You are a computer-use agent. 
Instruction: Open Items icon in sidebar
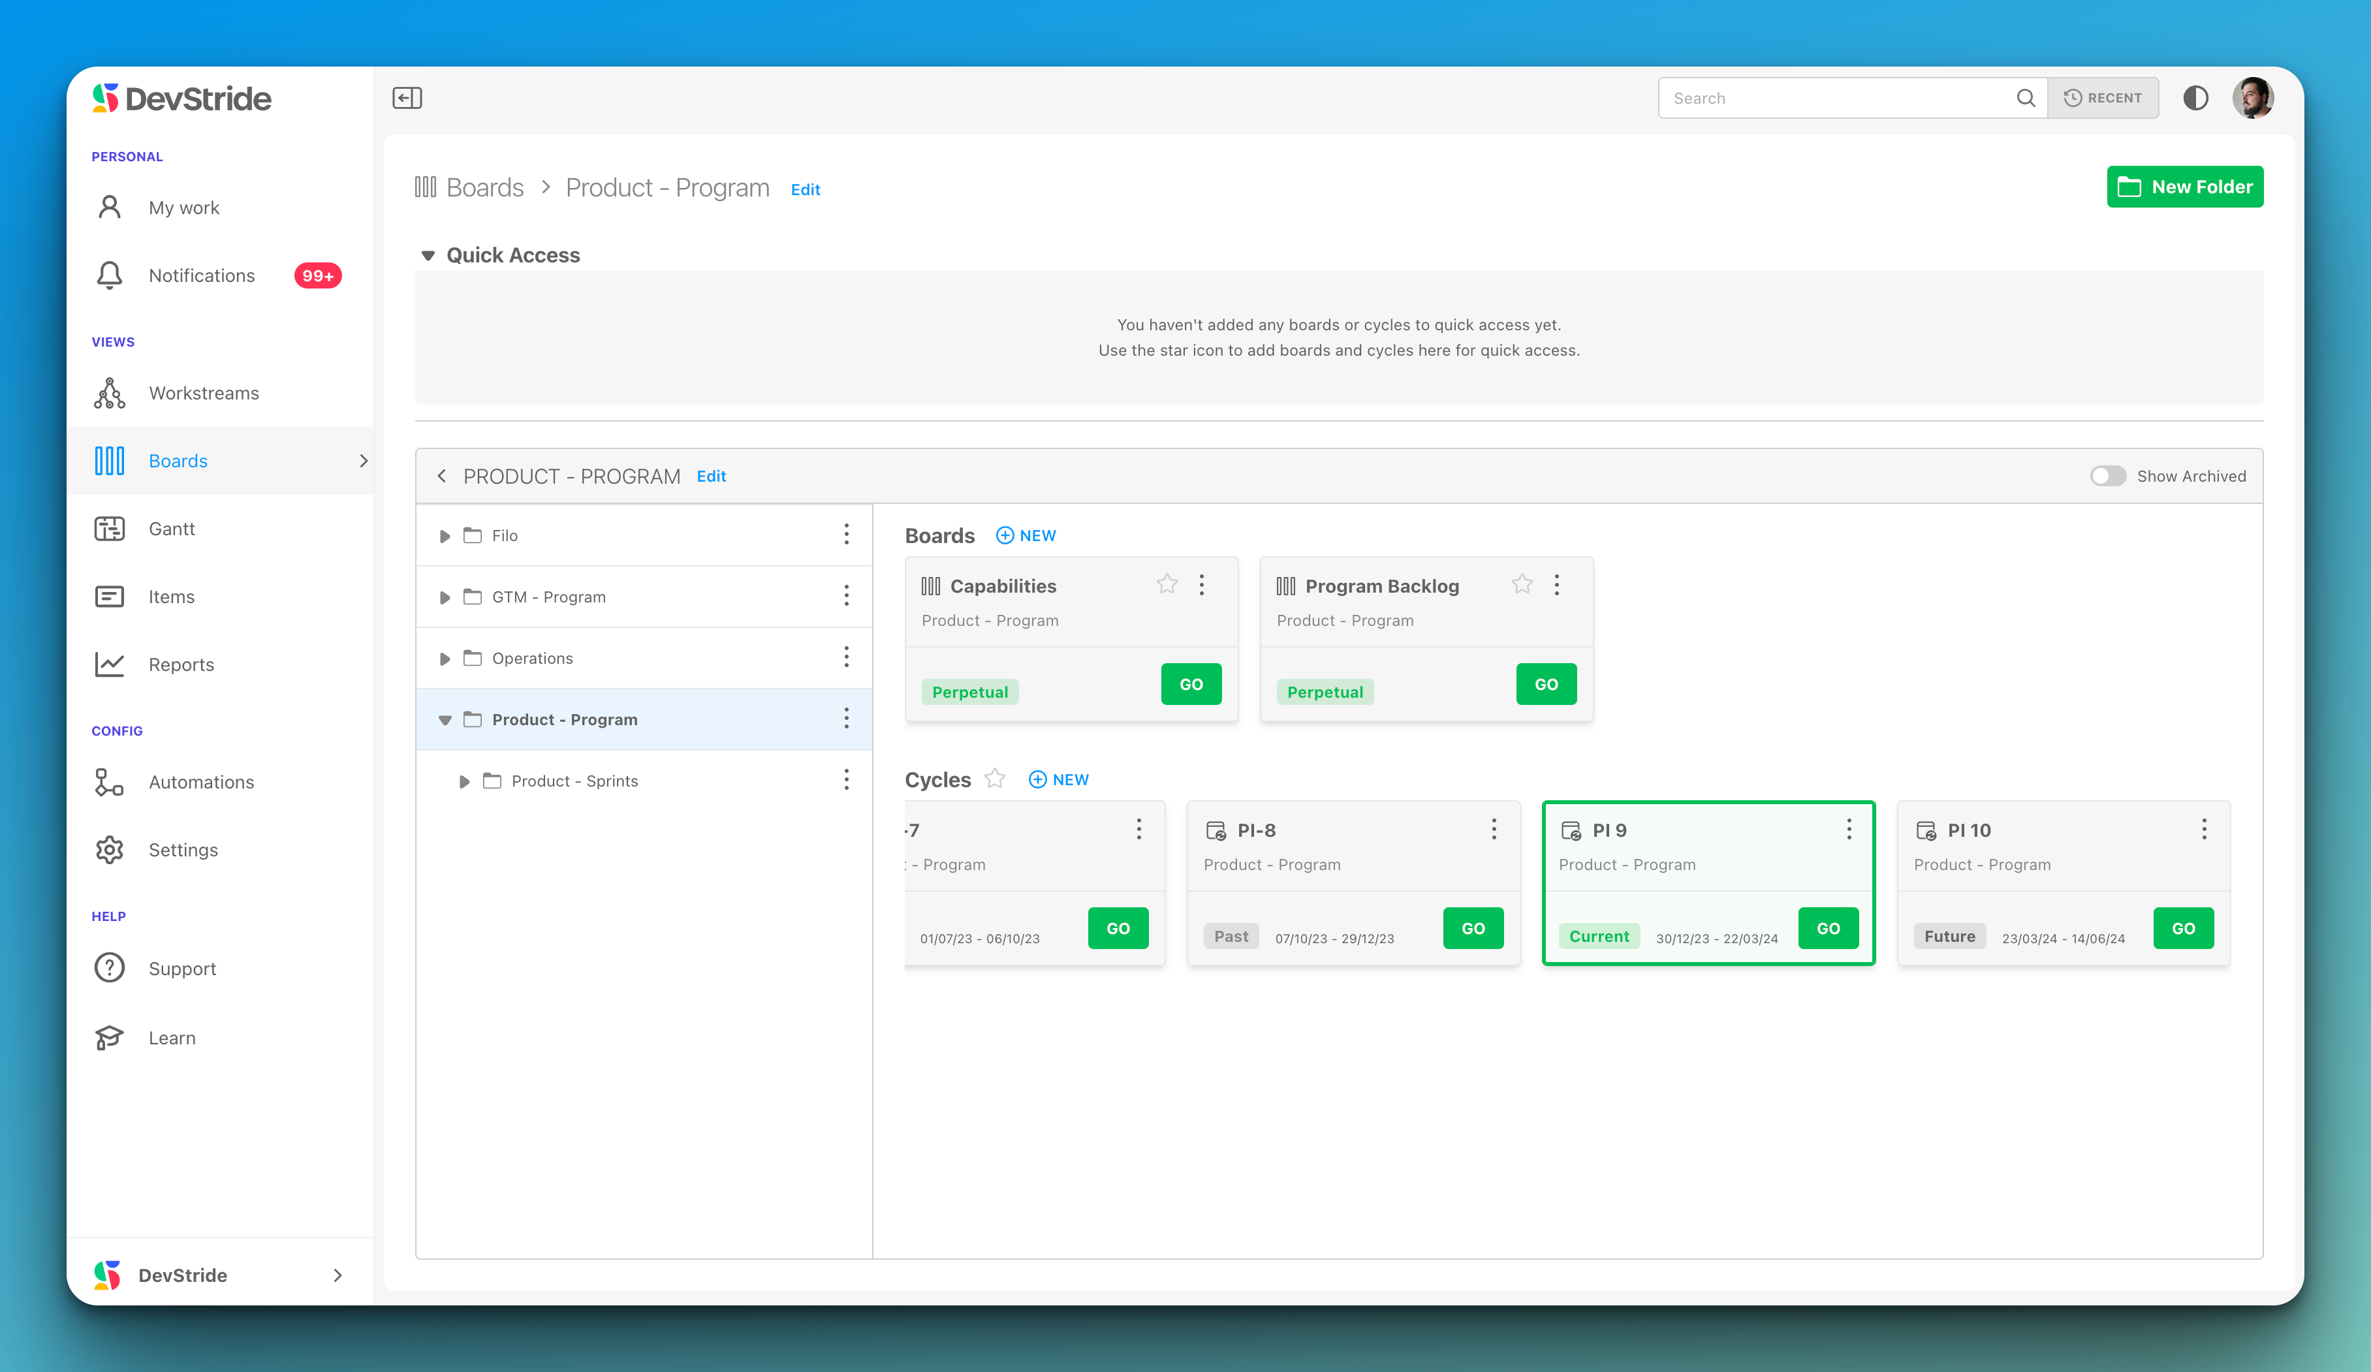[109, 597]
